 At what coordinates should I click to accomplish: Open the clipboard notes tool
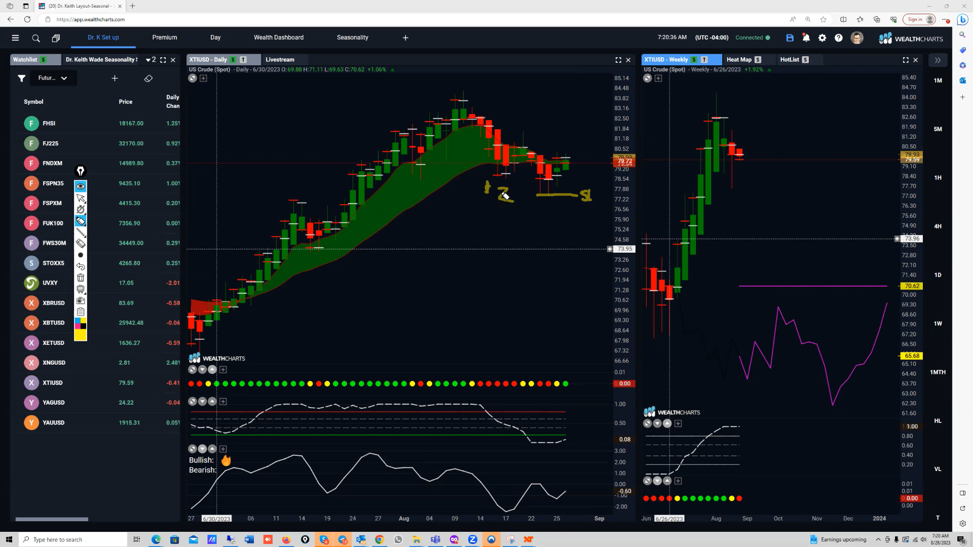[81, 312]
